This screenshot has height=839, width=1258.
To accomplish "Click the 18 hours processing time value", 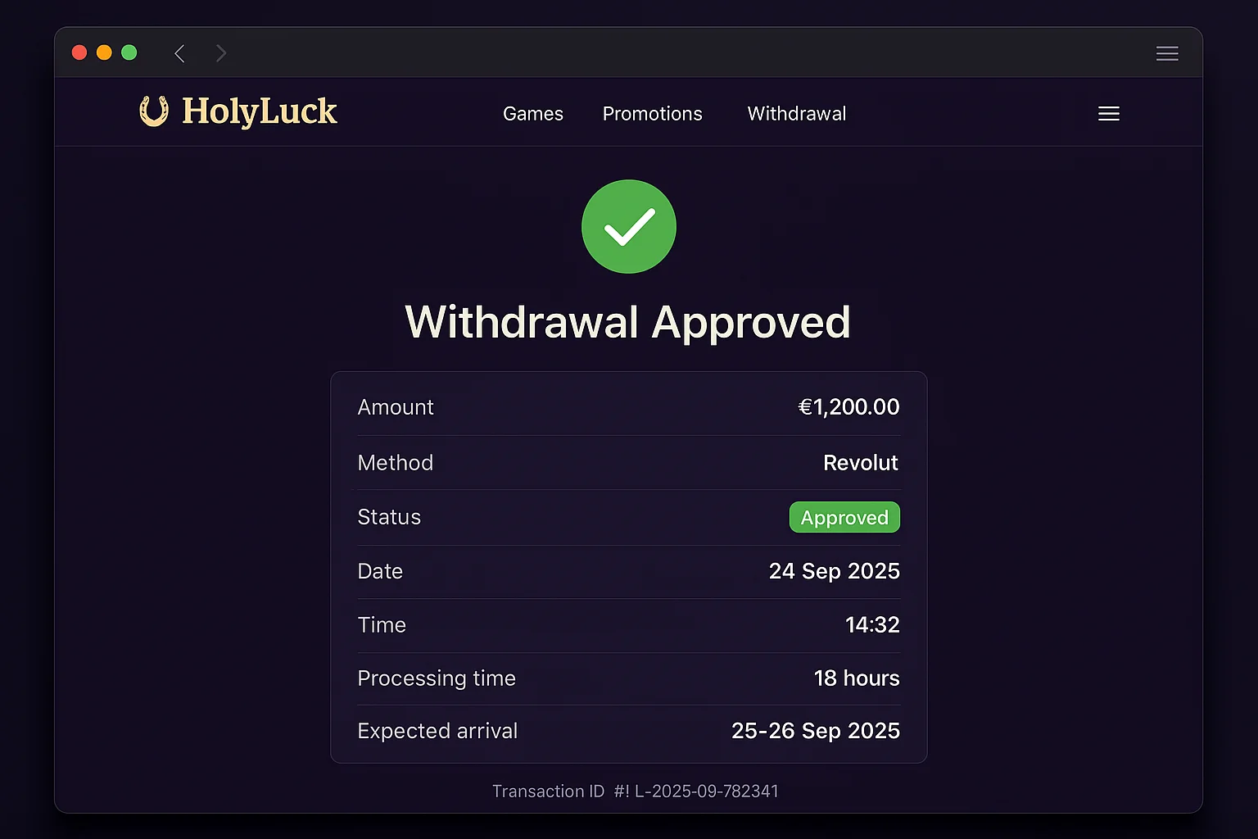I will (x=856, y=678).
